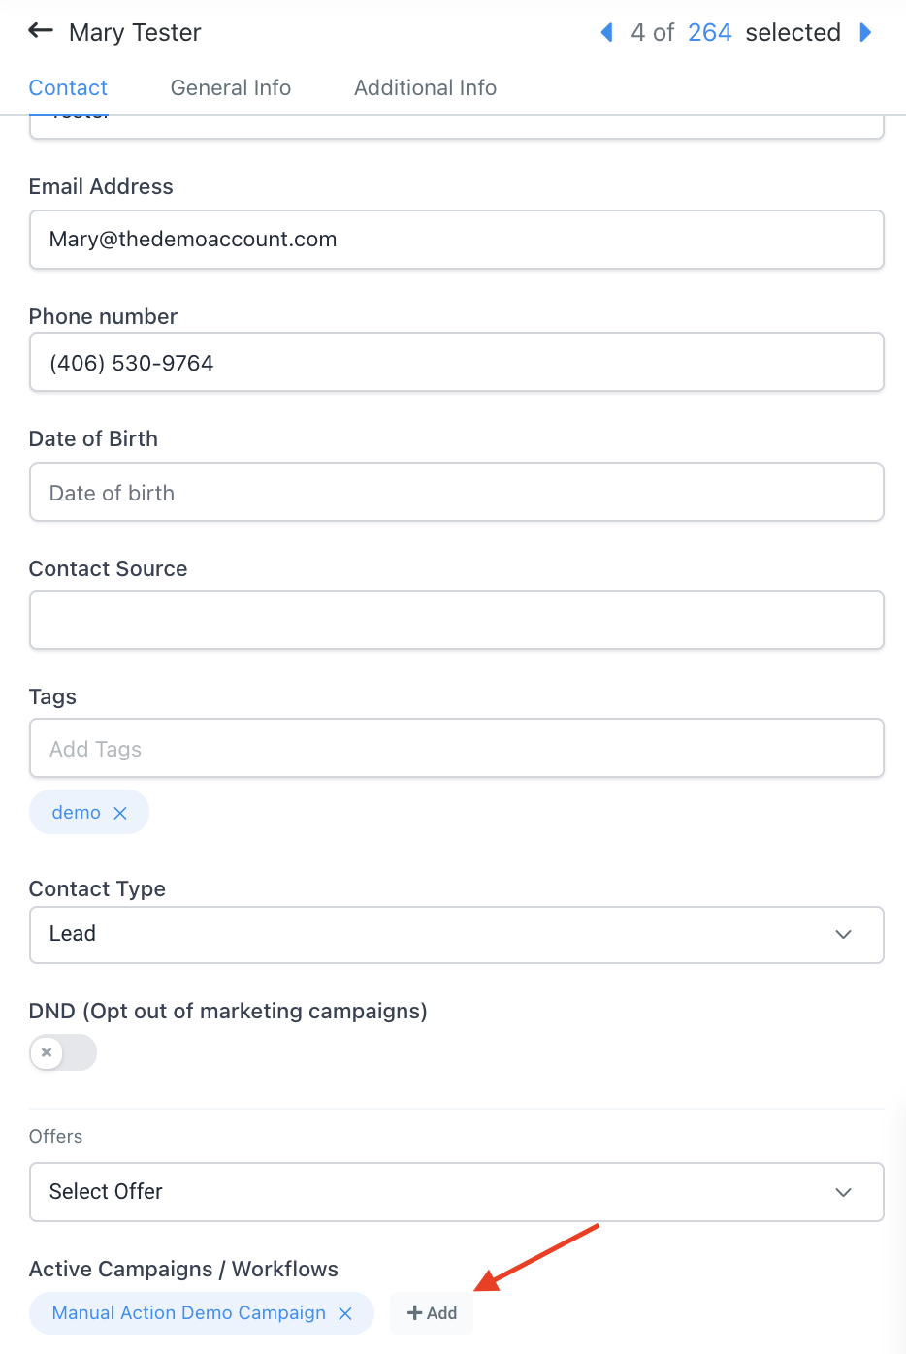The image size is (906, 1354).
Task: Click the Manual Action Demo Campaign chip
Action: point(188,1313)
